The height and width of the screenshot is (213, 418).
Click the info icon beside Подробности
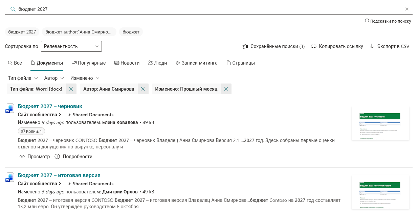[57, 157]
